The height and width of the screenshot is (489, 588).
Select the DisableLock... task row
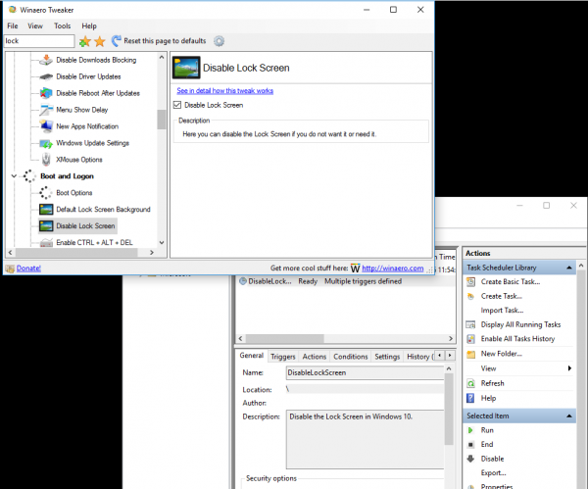345,281
